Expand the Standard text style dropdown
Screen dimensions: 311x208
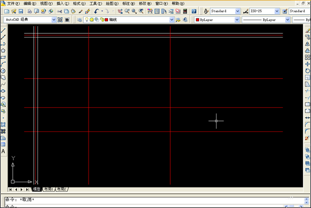click(237, 11)
